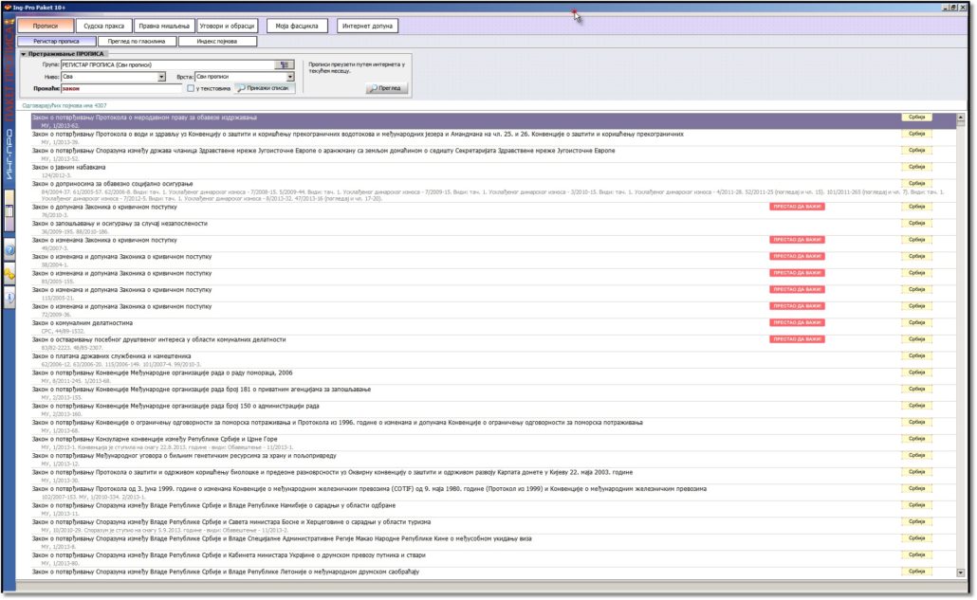
Task: Click Србија tag on 'Закон о доприносима' row
Action: point(916,184)
